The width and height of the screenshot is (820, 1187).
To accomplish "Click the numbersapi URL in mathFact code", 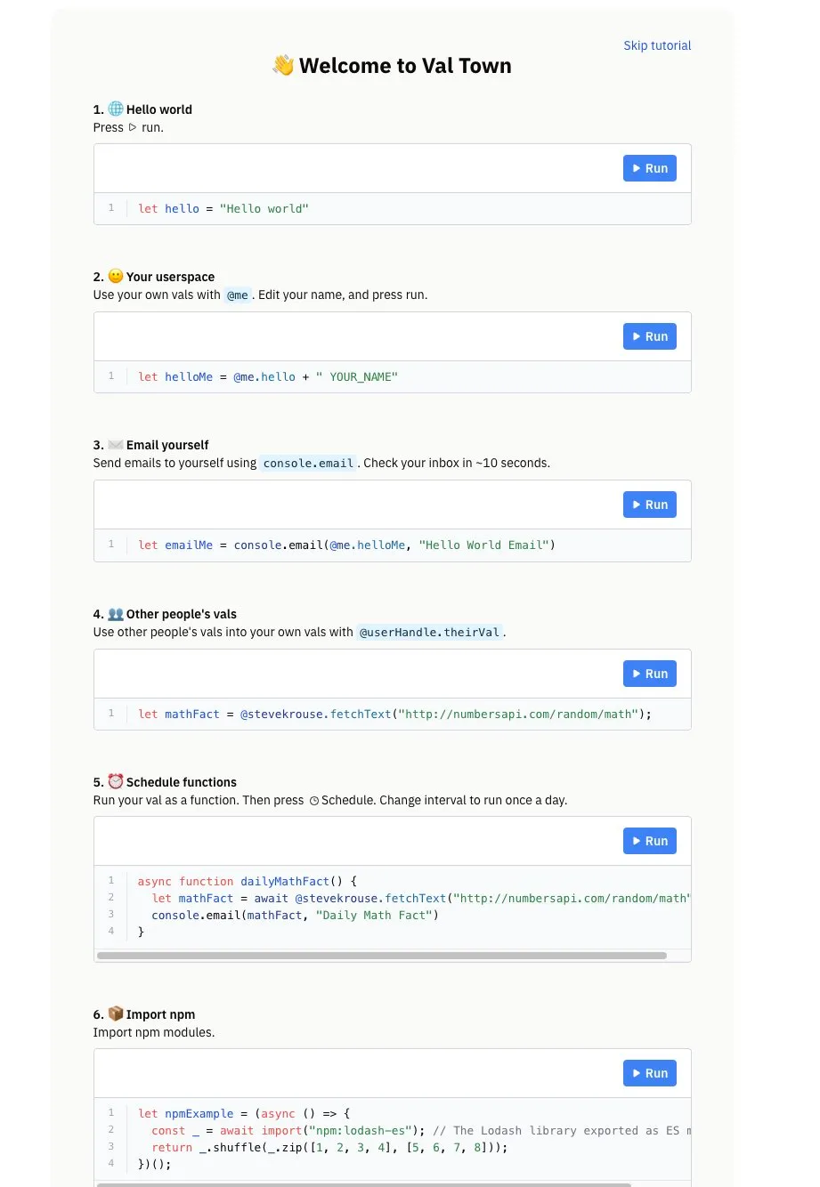I will [x=521, y=715].
